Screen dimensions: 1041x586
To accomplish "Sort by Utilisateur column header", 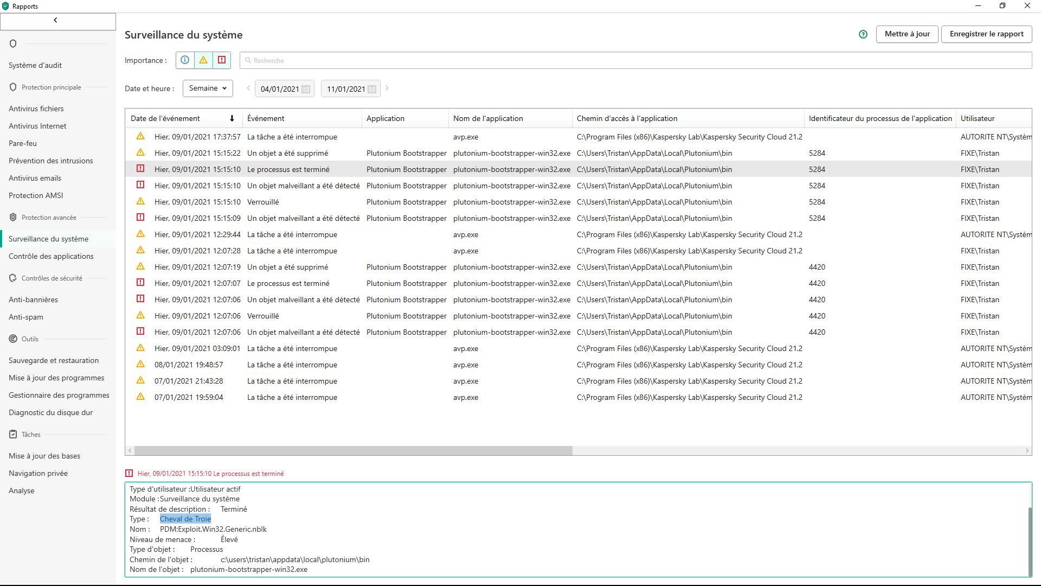I will click(994, 118).
